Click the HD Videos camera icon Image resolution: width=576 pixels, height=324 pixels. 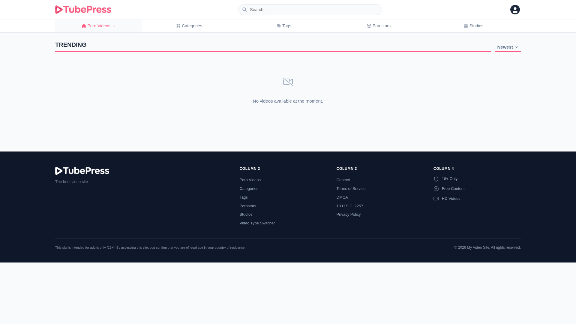[x=436, y=199]
